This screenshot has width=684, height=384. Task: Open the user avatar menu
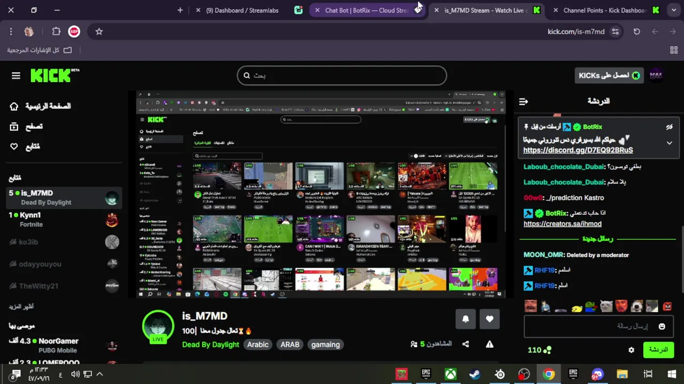click(656, 75)
